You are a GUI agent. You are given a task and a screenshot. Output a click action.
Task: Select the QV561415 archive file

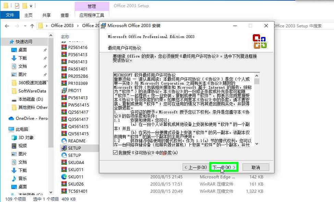click(x=75, y=134)
